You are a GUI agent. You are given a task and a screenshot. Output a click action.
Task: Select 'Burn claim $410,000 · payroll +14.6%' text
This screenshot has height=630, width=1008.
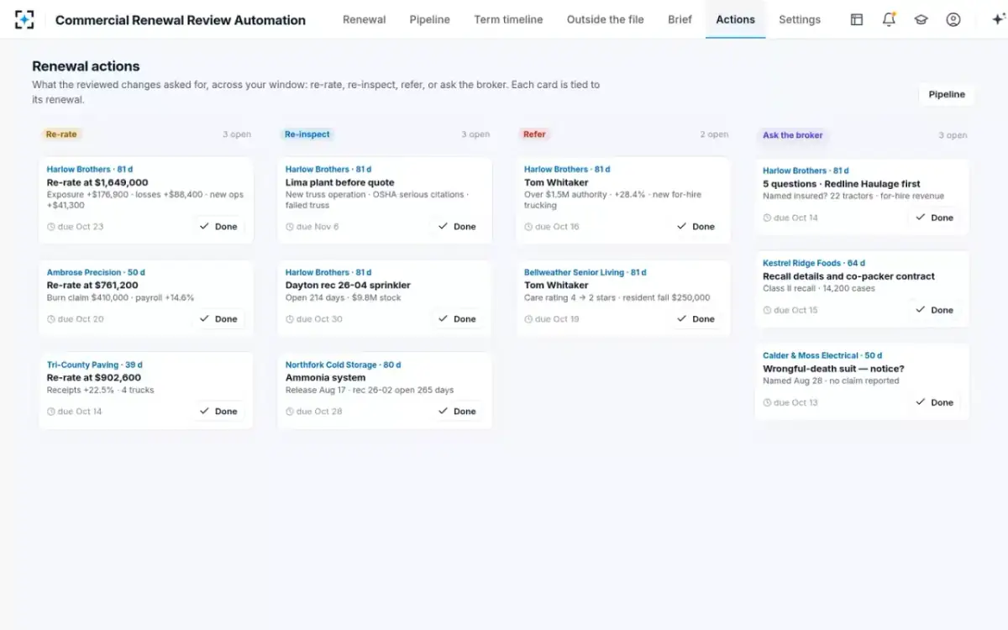121,297
